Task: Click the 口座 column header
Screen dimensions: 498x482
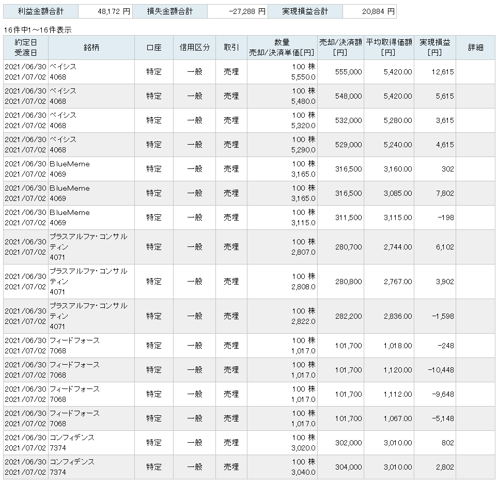Action: (154, 48)
